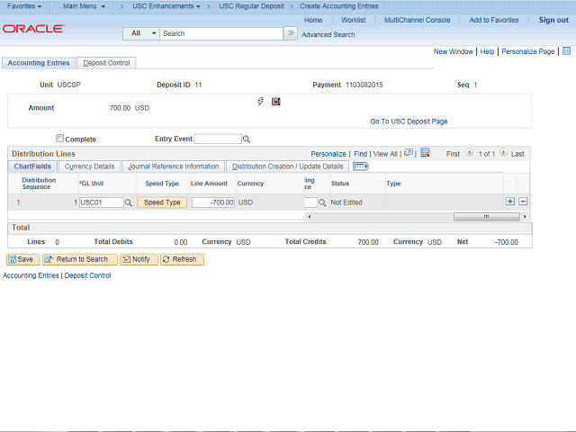Click Return to Search button
The image size is (576, 432).
[80, 259]
